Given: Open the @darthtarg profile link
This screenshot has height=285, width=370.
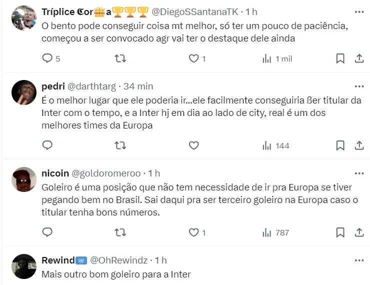Looking at the screenshot, I should (91, 86).
